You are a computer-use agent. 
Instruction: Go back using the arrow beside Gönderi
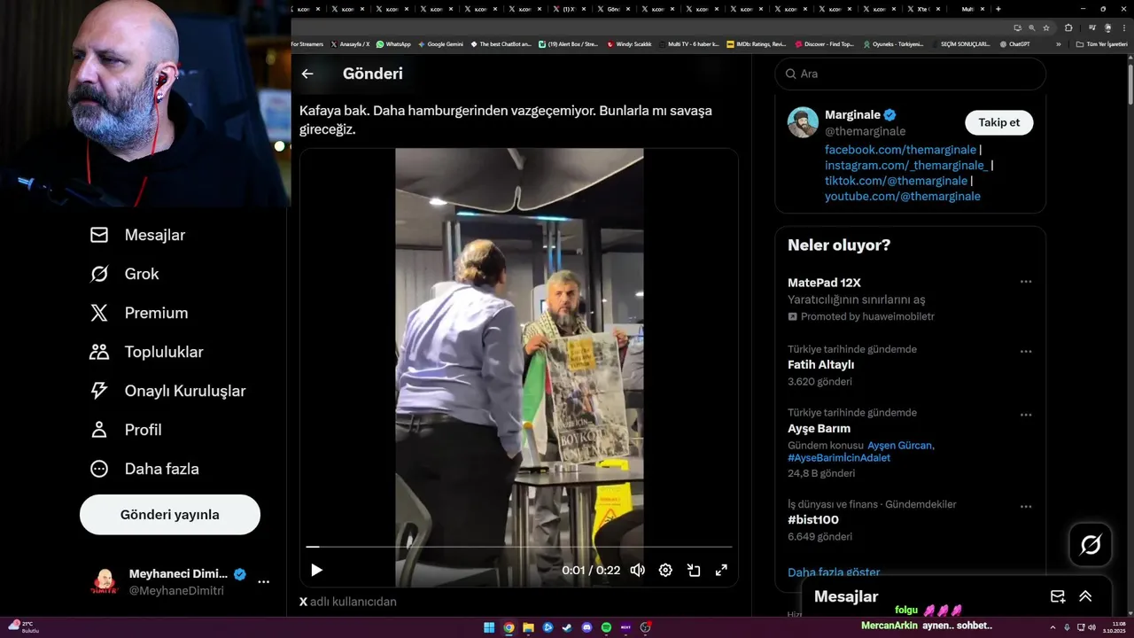point(307,74)
